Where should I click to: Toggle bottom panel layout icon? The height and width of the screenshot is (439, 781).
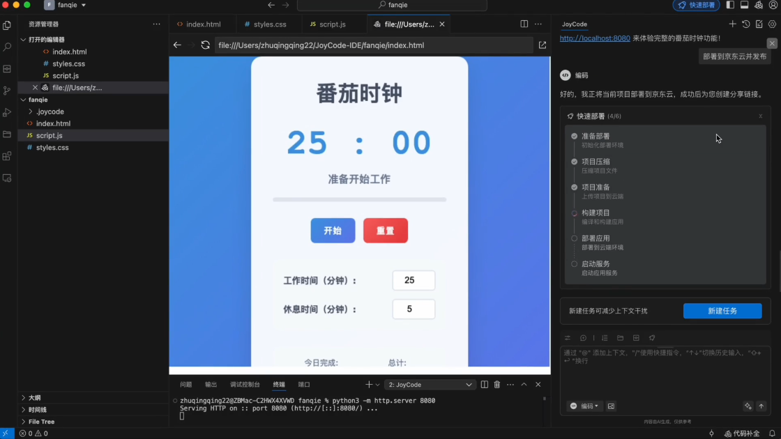(744, 5)
